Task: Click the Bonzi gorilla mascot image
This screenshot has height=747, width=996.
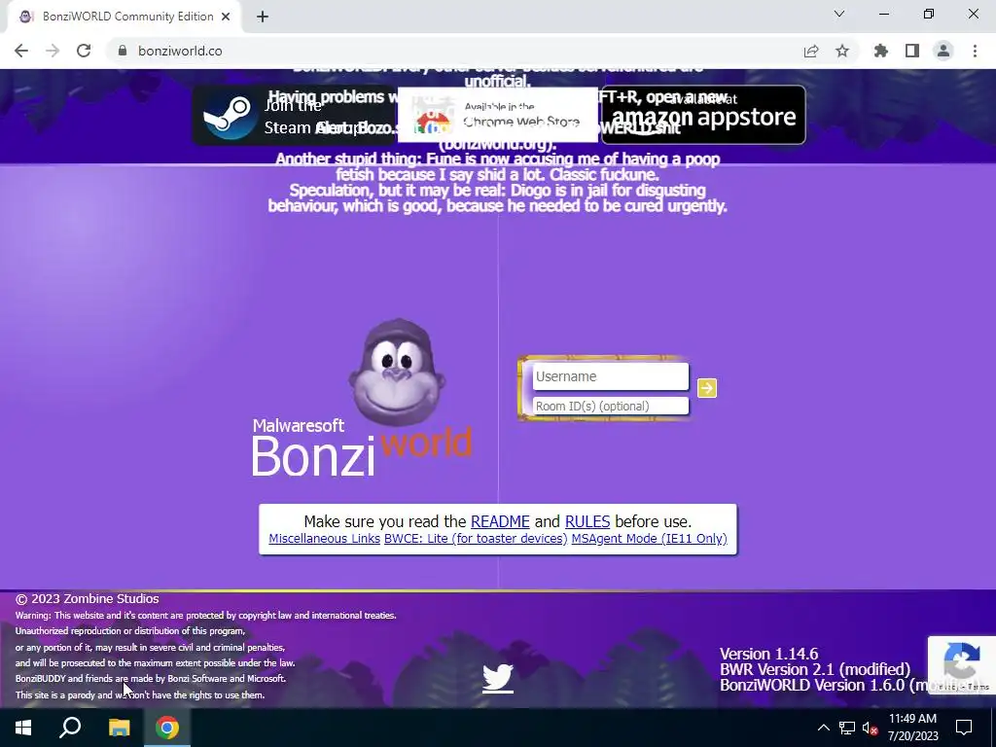Action: (397, 373)
